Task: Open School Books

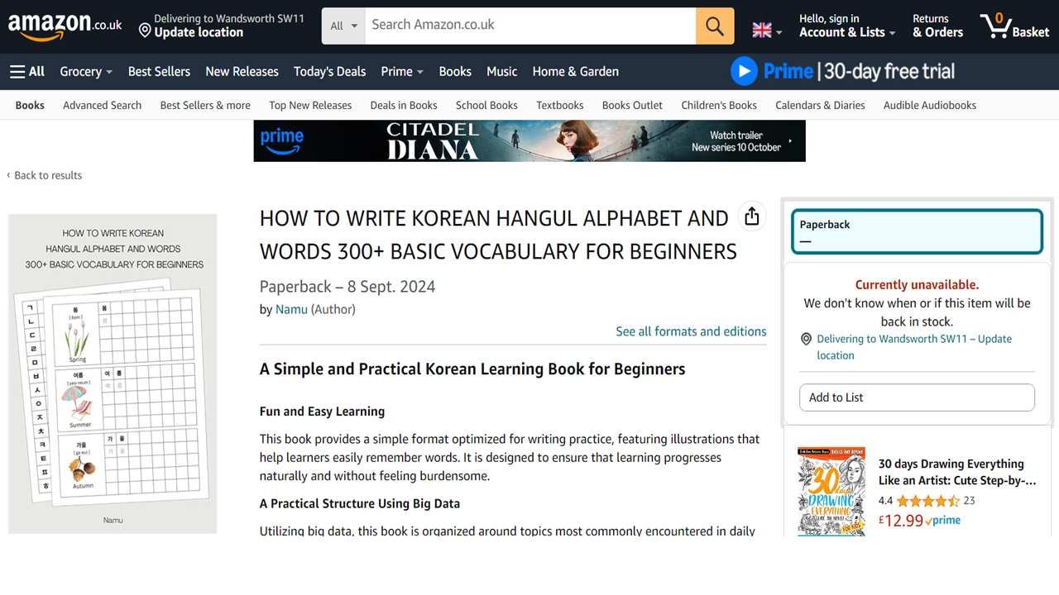Action: 486,105
